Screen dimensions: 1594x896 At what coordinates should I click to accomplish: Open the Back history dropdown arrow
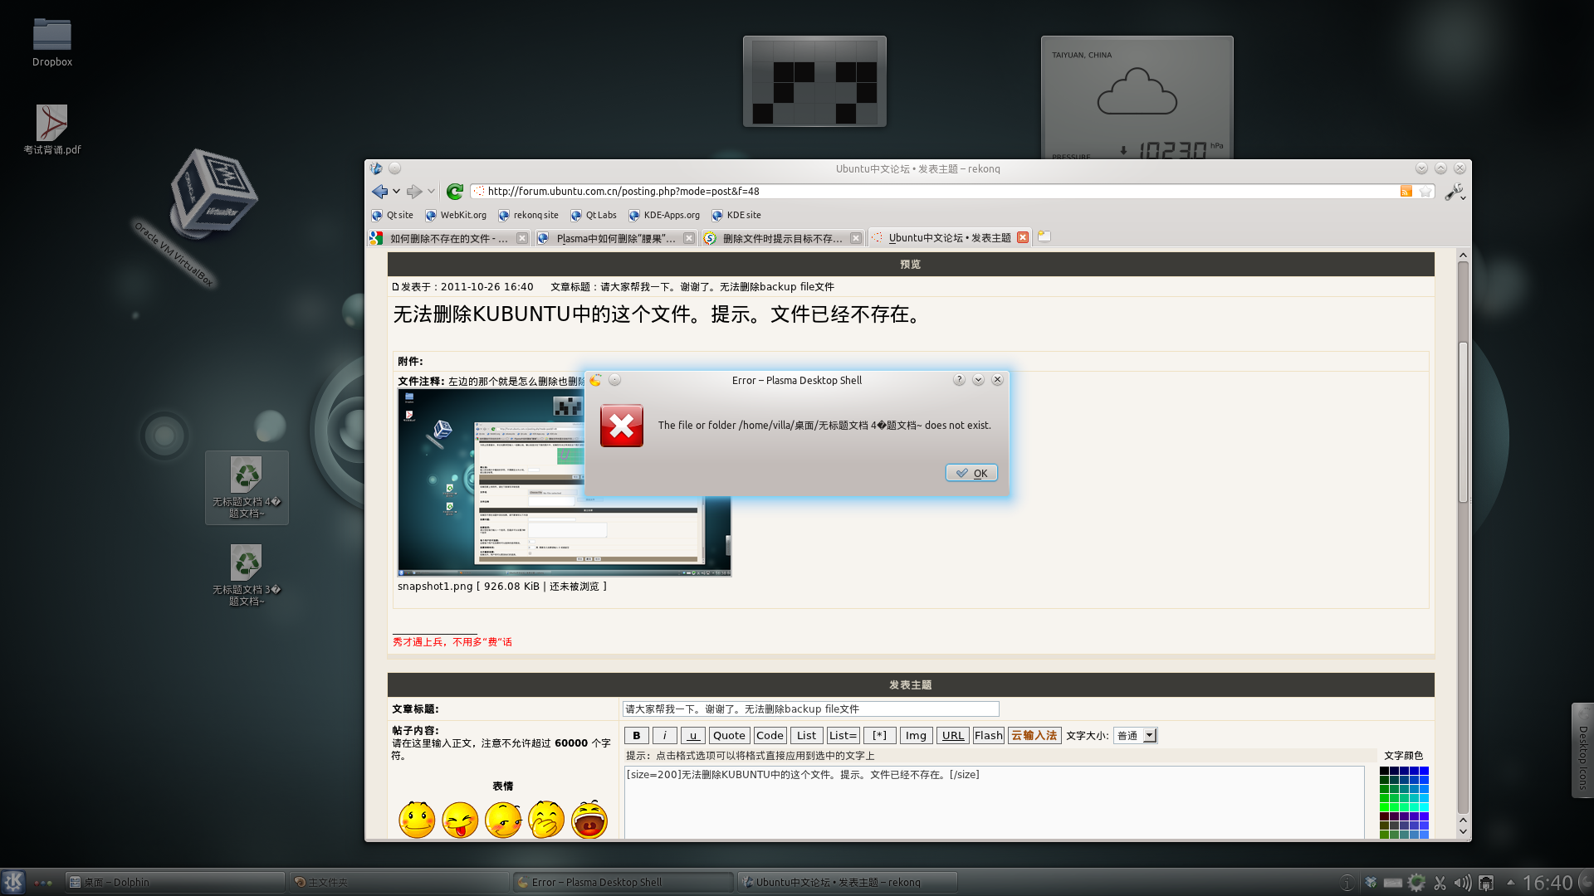tap(397, 192)
